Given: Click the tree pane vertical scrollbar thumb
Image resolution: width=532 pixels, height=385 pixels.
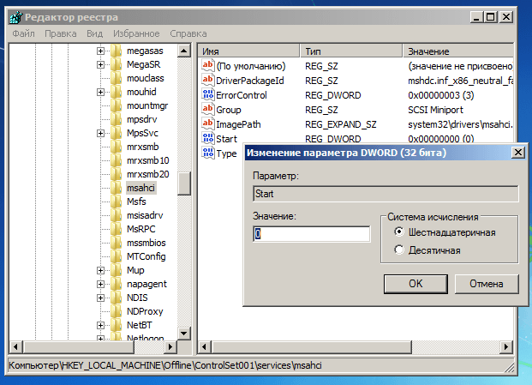Looking at the screenshot, I should pyautogui.click(x=183, y=183).
